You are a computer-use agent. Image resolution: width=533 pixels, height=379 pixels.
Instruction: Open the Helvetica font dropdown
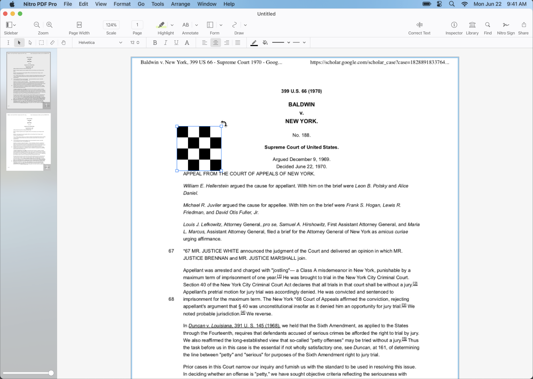point(99,42)
